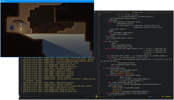This screenshot has height=100, width=174.
Task: Click the git branch master indicator
Action: 168,97
